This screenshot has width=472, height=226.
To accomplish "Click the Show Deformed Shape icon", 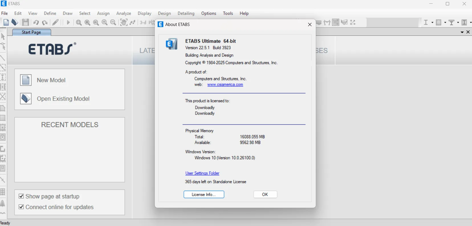I will [x=327, y=23].
